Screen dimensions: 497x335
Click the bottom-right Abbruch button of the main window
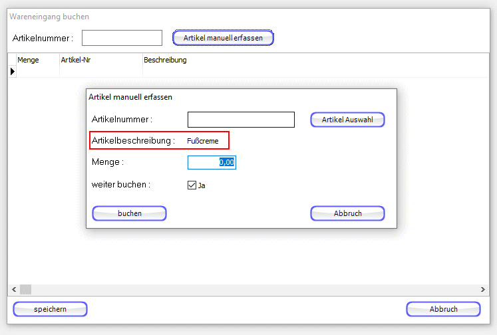(x=443, y=309)
